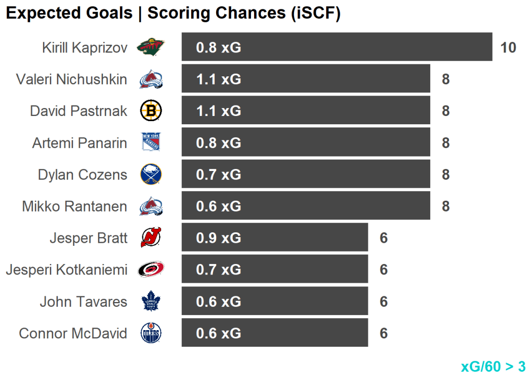Screen dimensions: 532x380
Task: Click the Jesperi Kotkaniemi player name
Action: coord(66,270)
